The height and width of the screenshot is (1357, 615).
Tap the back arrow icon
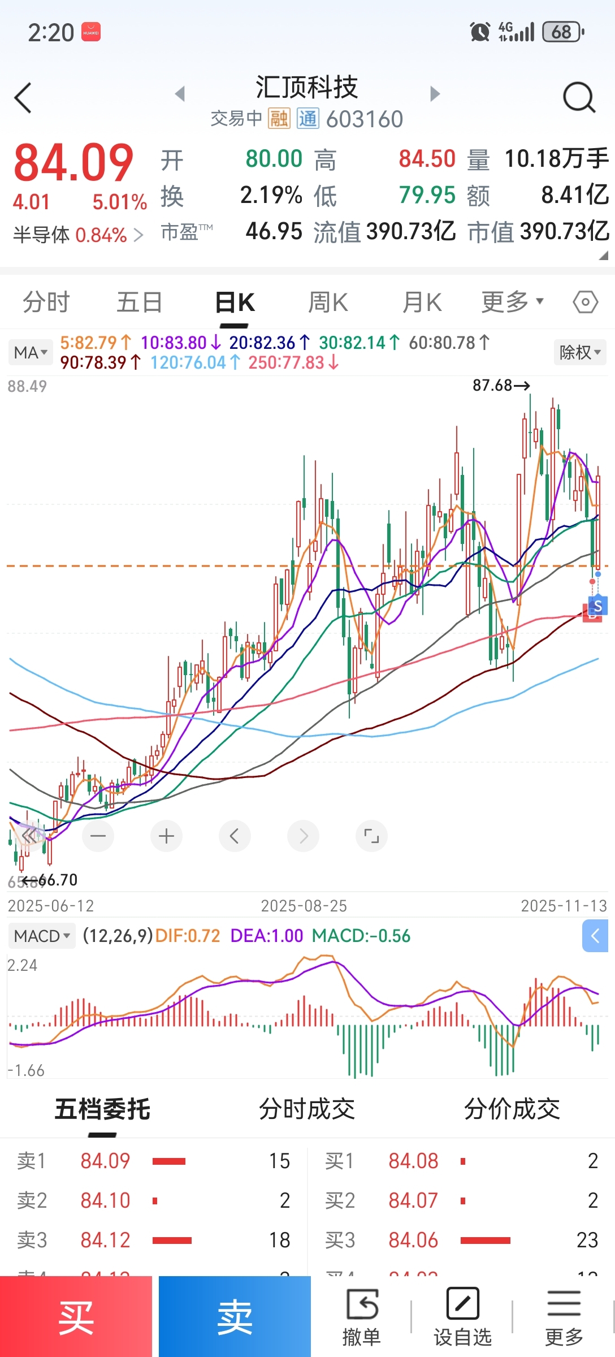[23, 98]
